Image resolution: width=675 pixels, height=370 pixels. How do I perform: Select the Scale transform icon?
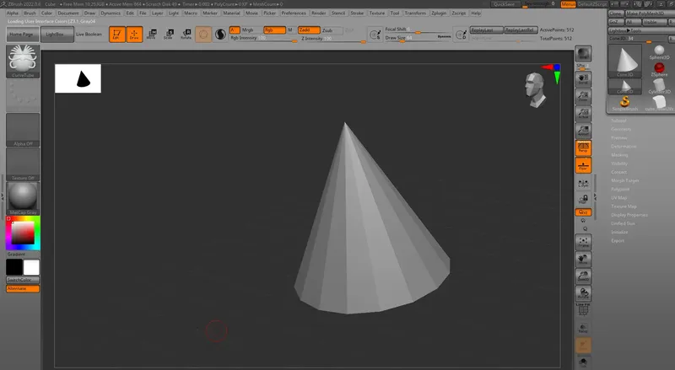[168, 35]
